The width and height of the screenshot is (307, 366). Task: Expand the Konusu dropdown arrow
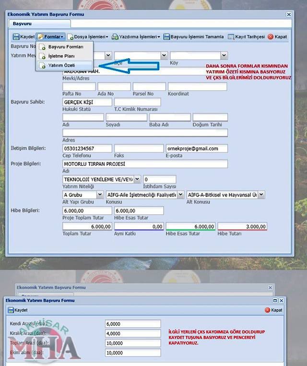coord(181,195)
